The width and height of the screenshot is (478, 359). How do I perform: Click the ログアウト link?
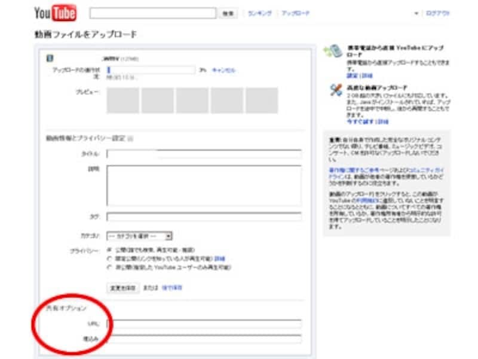pyautogui.click(x=438, y=13)
